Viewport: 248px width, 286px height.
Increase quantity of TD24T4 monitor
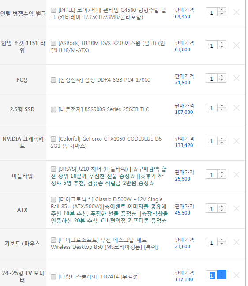tap(222, 273)
